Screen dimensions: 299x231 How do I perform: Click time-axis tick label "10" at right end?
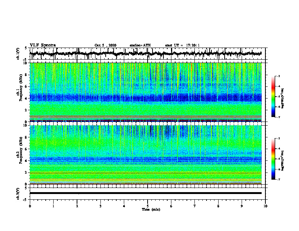(265, 206)
